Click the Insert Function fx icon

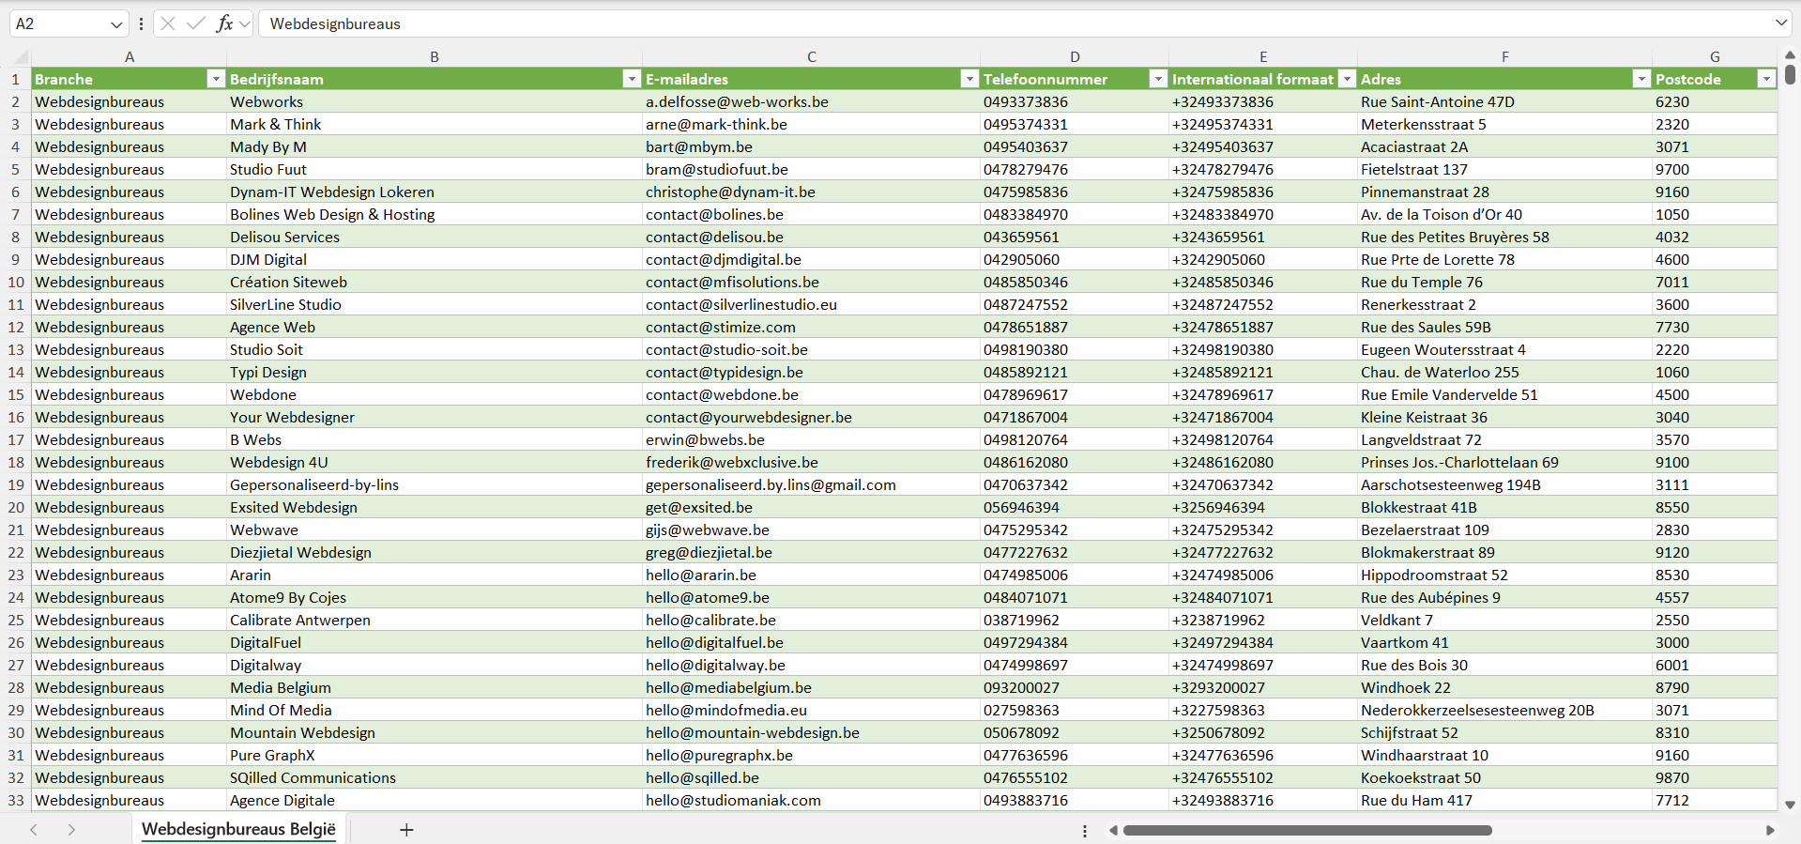tap(224, 23)
